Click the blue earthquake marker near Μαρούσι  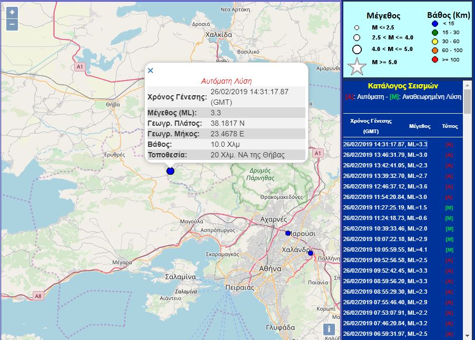coord(288,233)
